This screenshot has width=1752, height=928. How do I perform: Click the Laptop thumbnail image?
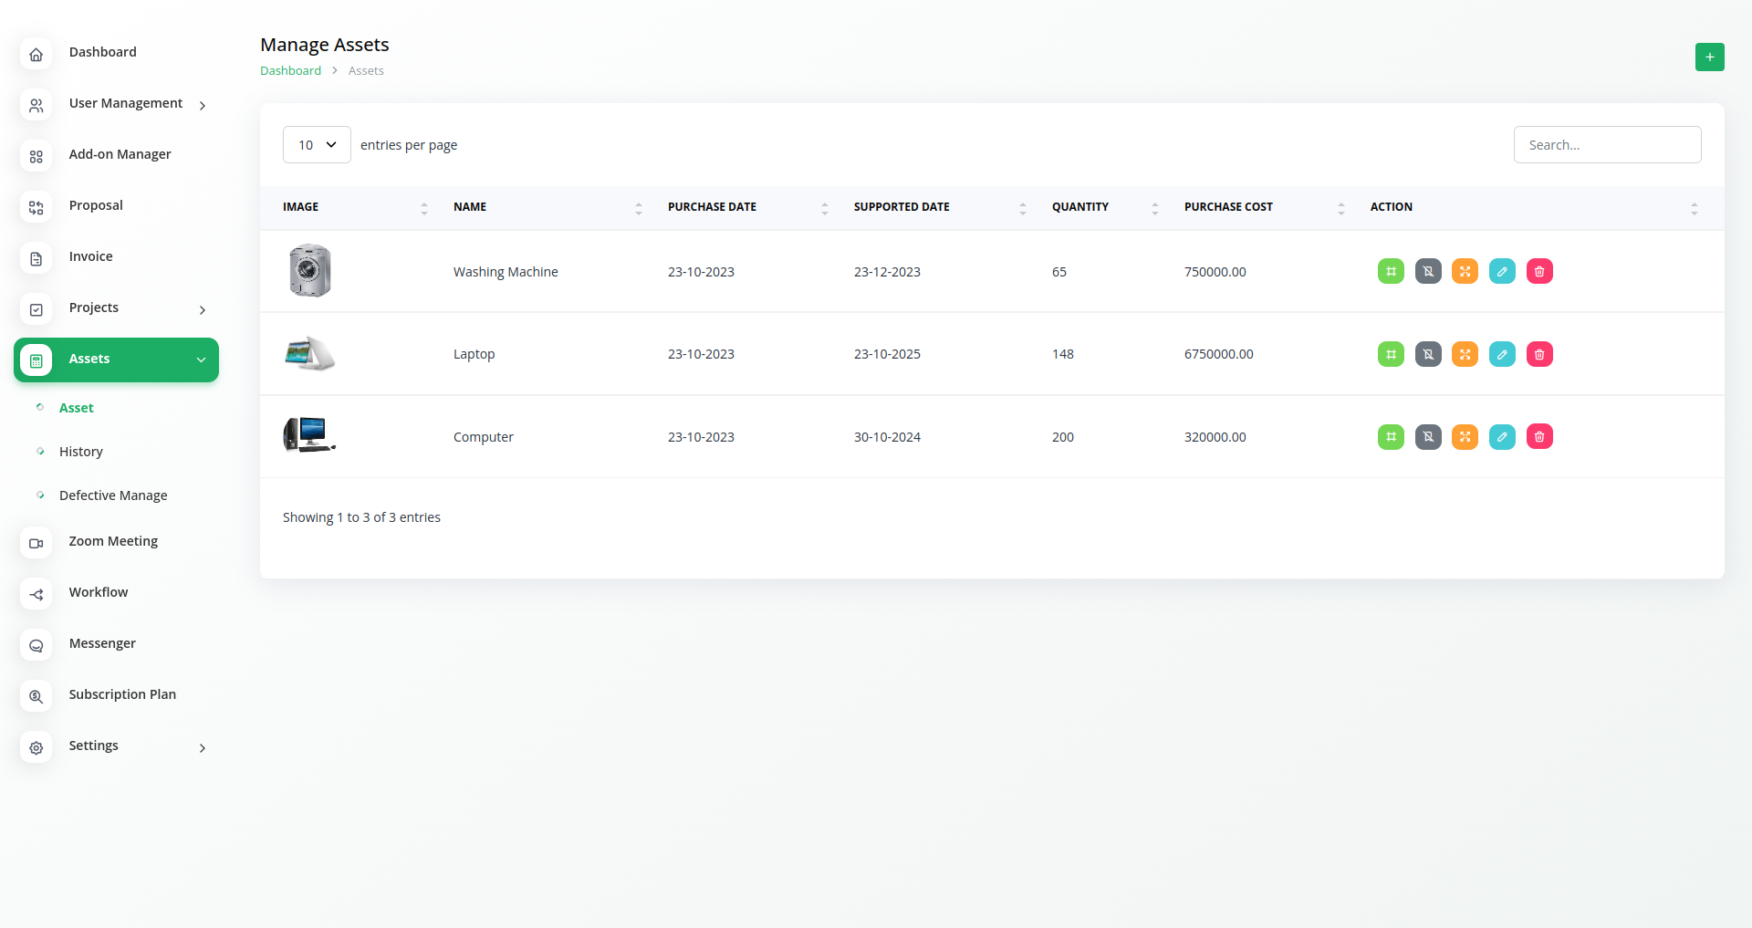click(x=309, y=354)
